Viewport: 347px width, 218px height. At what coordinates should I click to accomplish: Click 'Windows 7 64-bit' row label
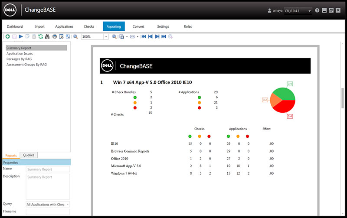[x=124, y=173]
